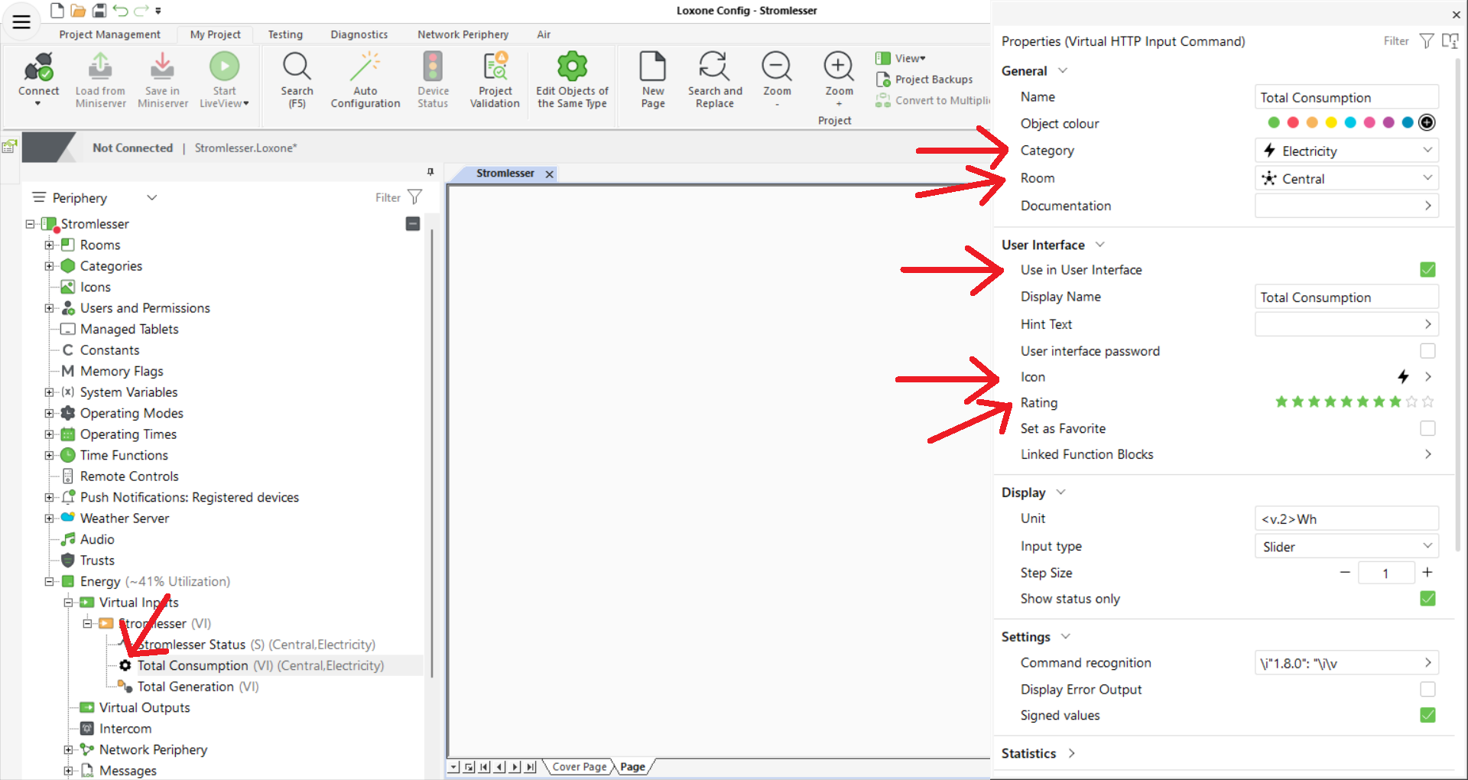Collapse the Energy tree node
The image size is (1468, 780).
tap(48, 581)
